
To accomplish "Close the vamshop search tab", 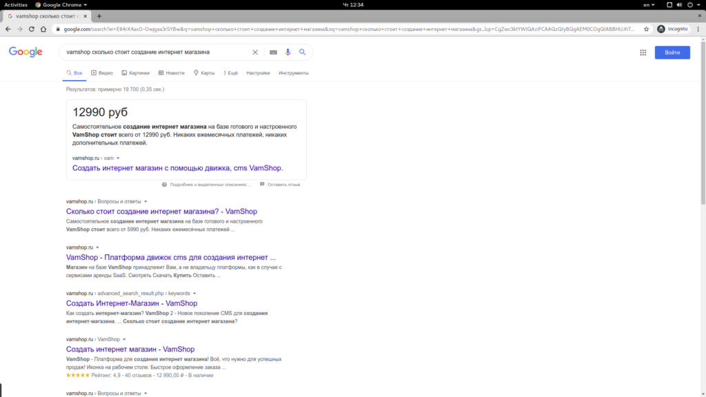I will [85, 16].
